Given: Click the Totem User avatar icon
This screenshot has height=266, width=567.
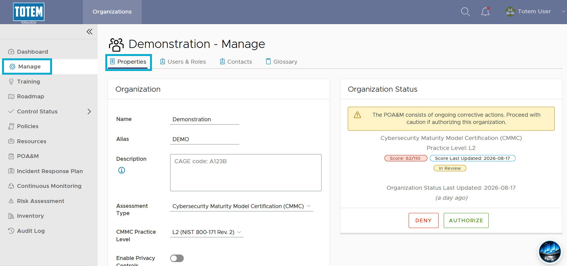Looking at the screenshot, I should click(510, 11).
